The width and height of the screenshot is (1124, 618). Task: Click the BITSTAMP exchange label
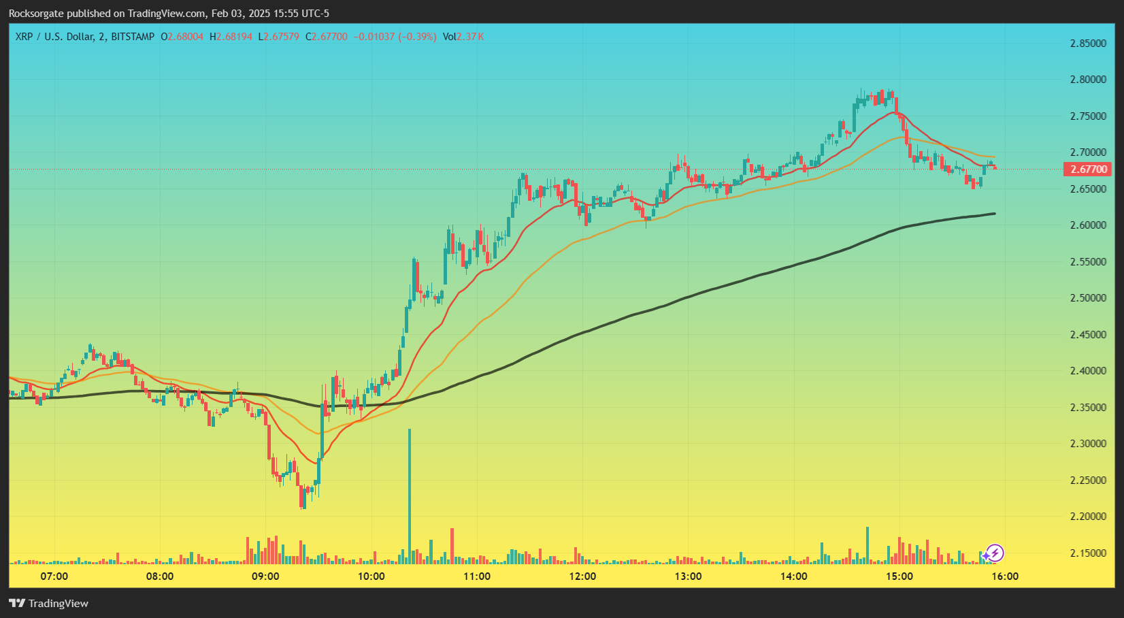pyautogui.click(x=133, y=37)
